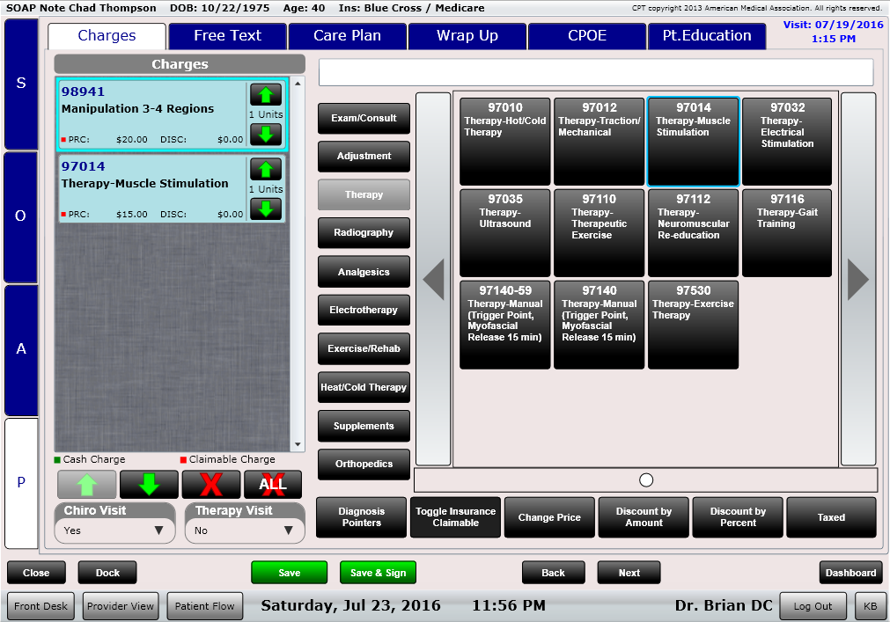Increase units for charge 97014 Muscle Stimulation

(x=265, y=170)
